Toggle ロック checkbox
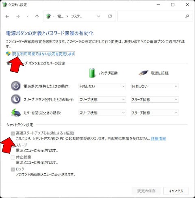The image size is (195, 198). click(13, 169)
